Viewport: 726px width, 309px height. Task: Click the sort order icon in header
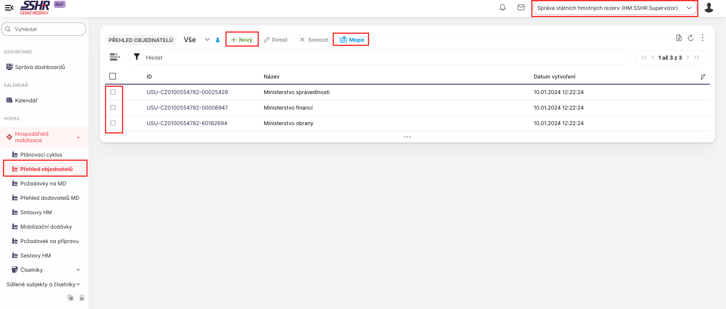(703, 77)
